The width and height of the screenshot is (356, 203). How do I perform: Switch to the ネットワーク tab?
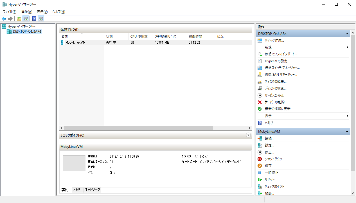coord(93,190)
